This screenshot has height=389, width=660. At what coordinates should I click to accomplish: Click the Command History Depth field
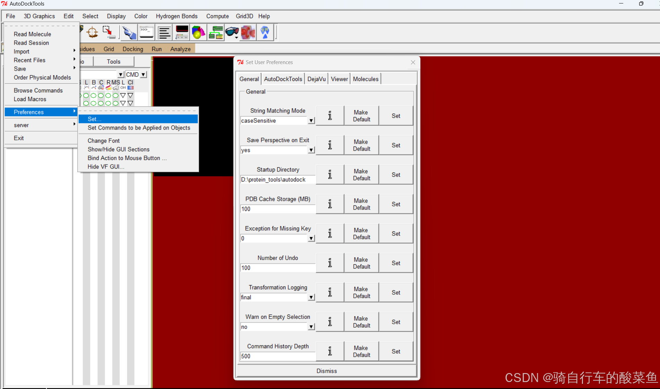pyautogui.click(x=278, y=356)
